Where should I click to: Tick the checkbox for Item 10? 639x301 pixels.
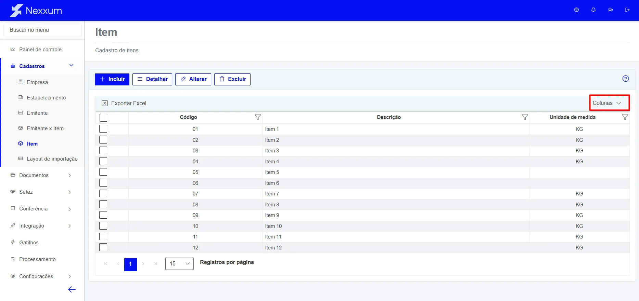pos(103,226)
